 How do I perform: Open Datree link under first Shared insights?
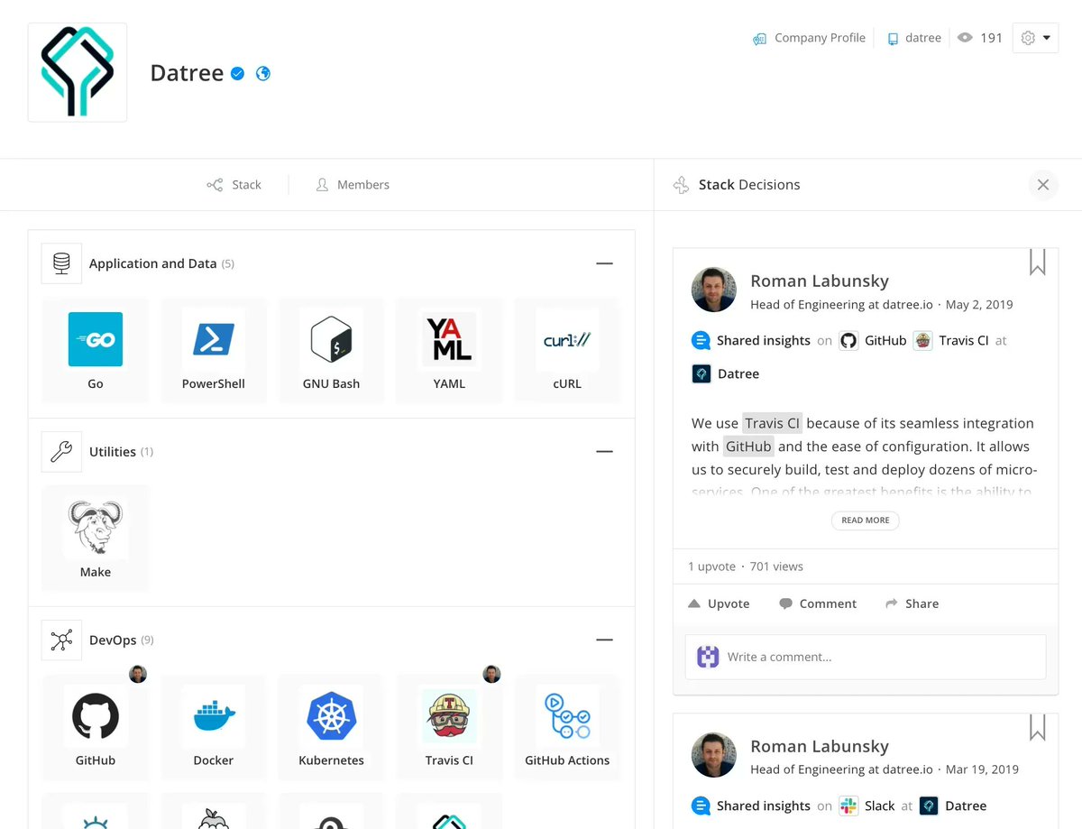[x=726, y=373]
